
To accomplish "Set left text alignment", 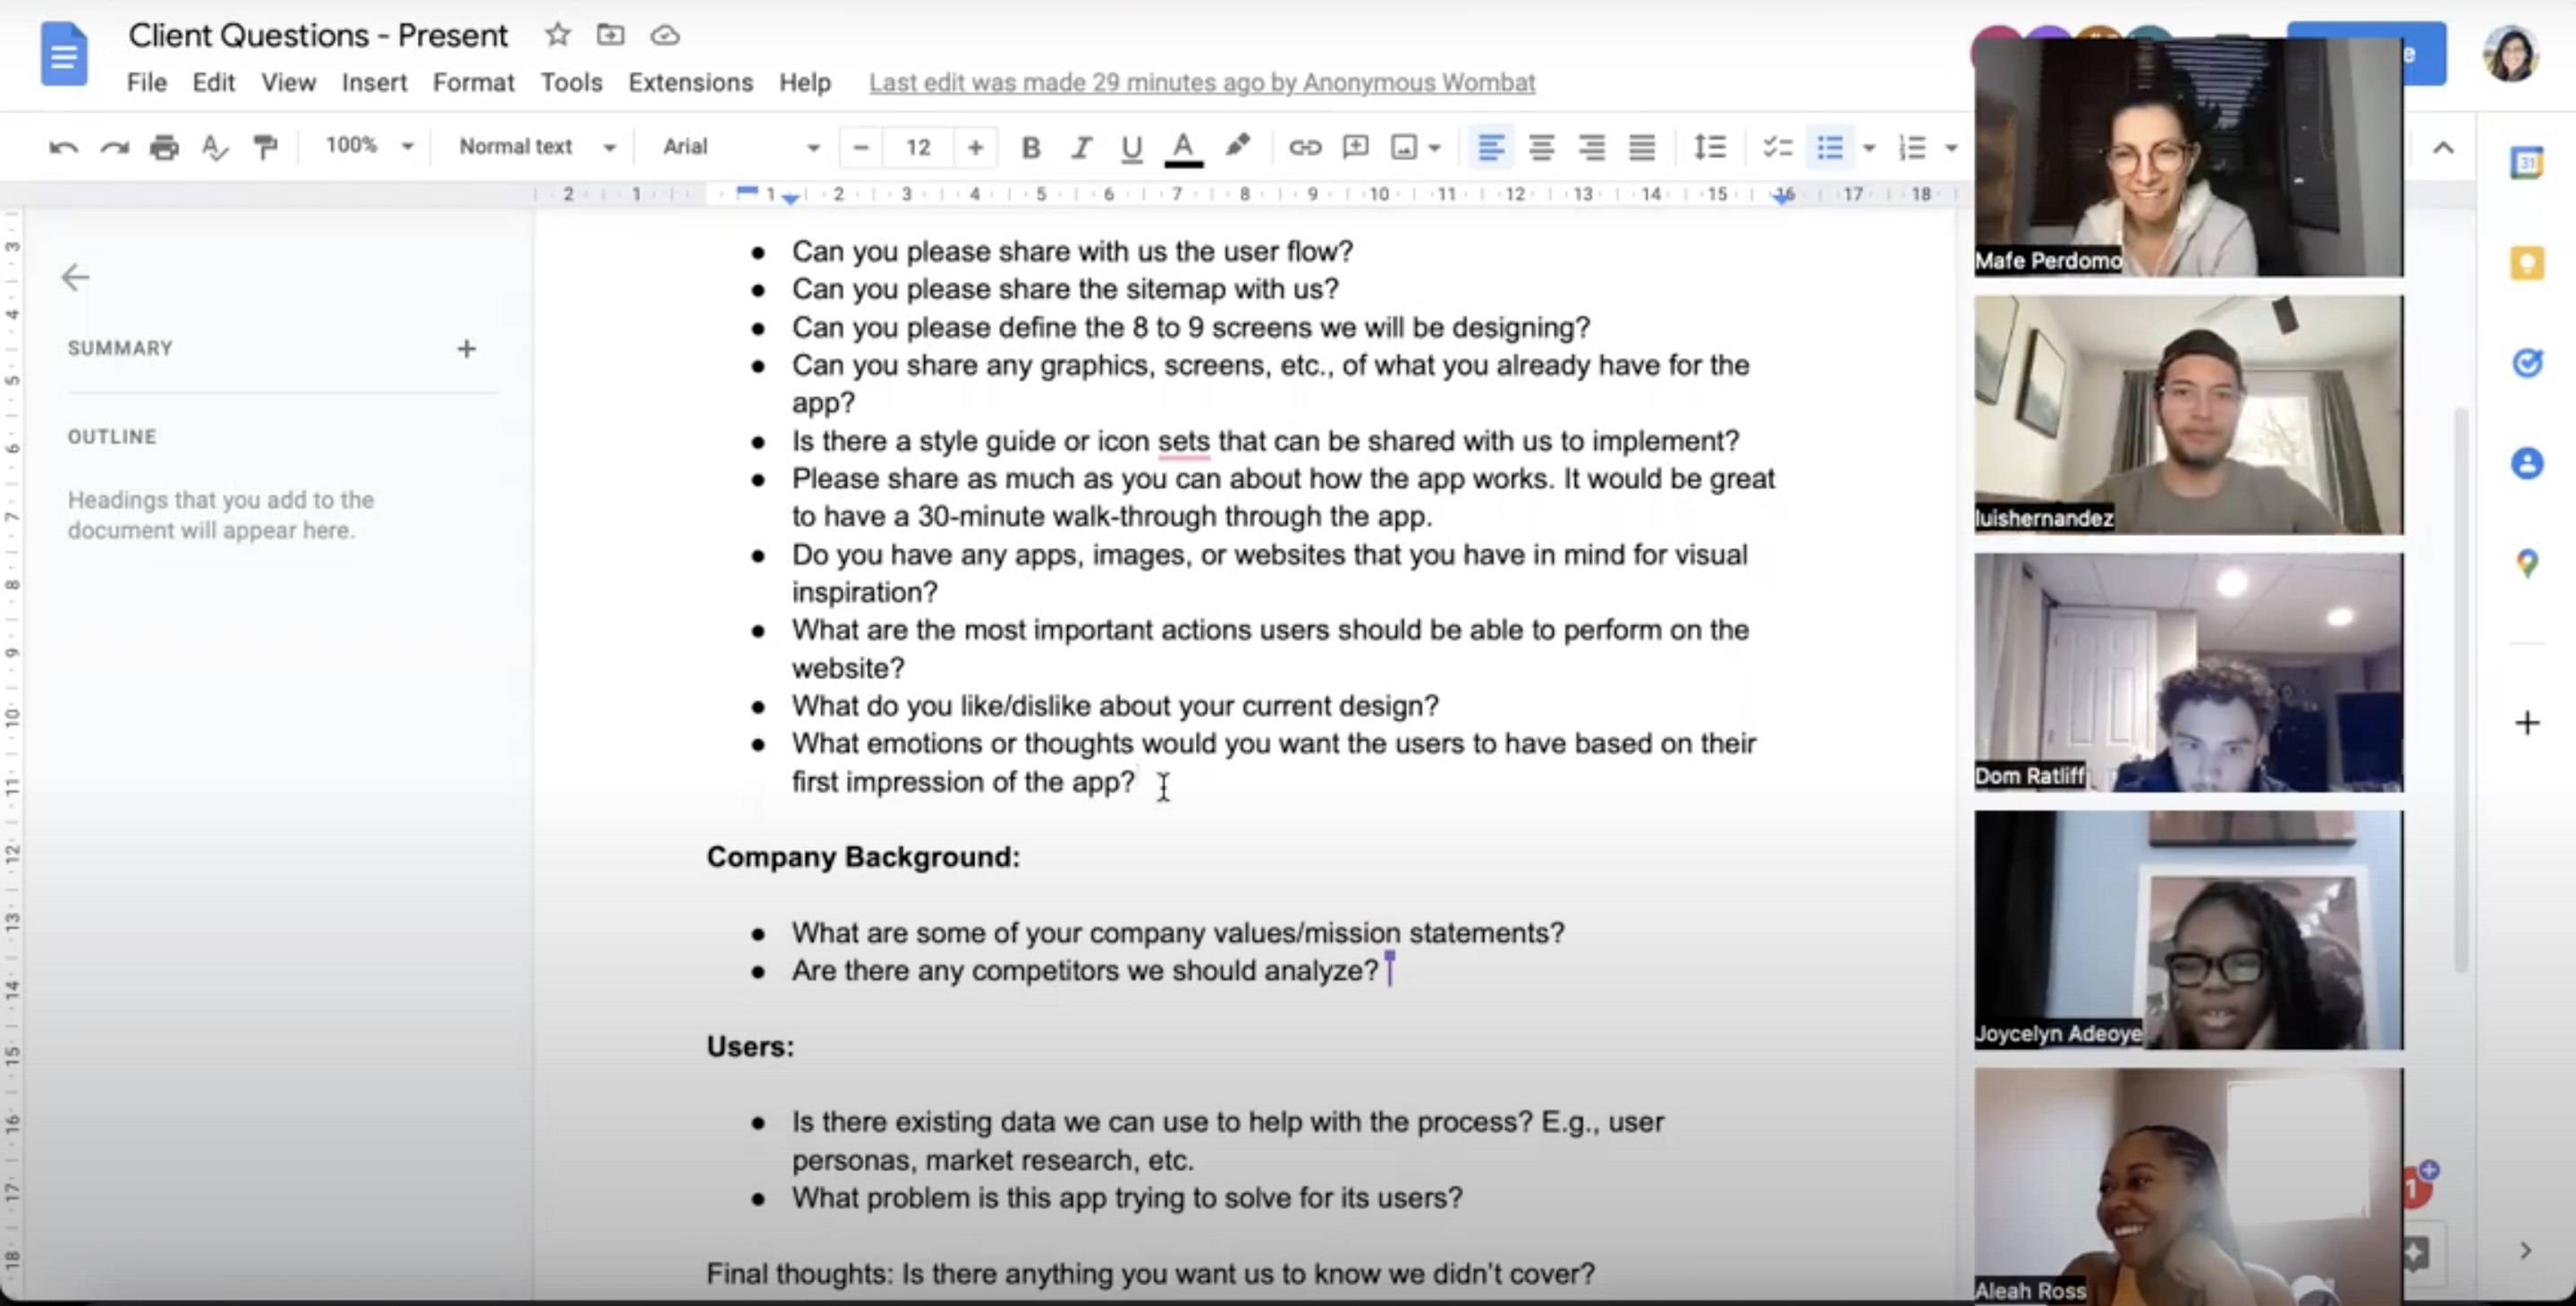I will pyautogui.click(x=1490, y=148).
